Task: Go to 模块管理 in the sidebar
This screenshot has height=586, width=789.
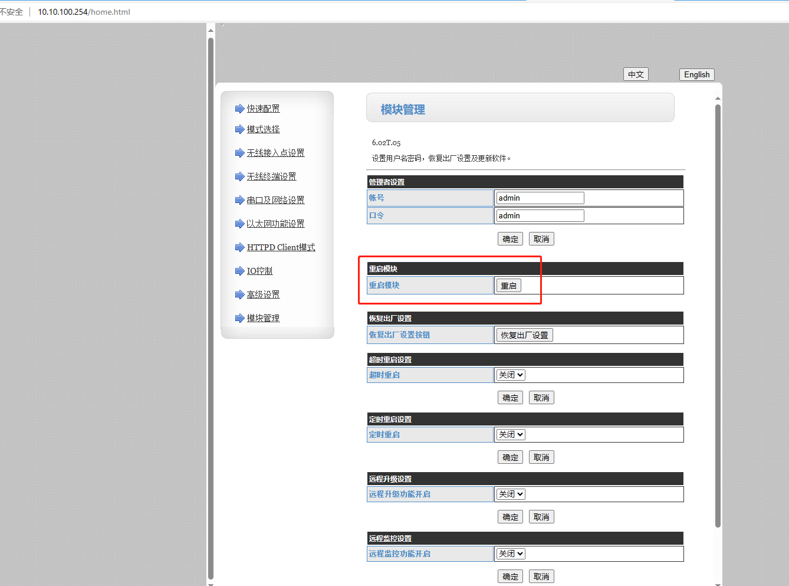Action: point(263,318)
